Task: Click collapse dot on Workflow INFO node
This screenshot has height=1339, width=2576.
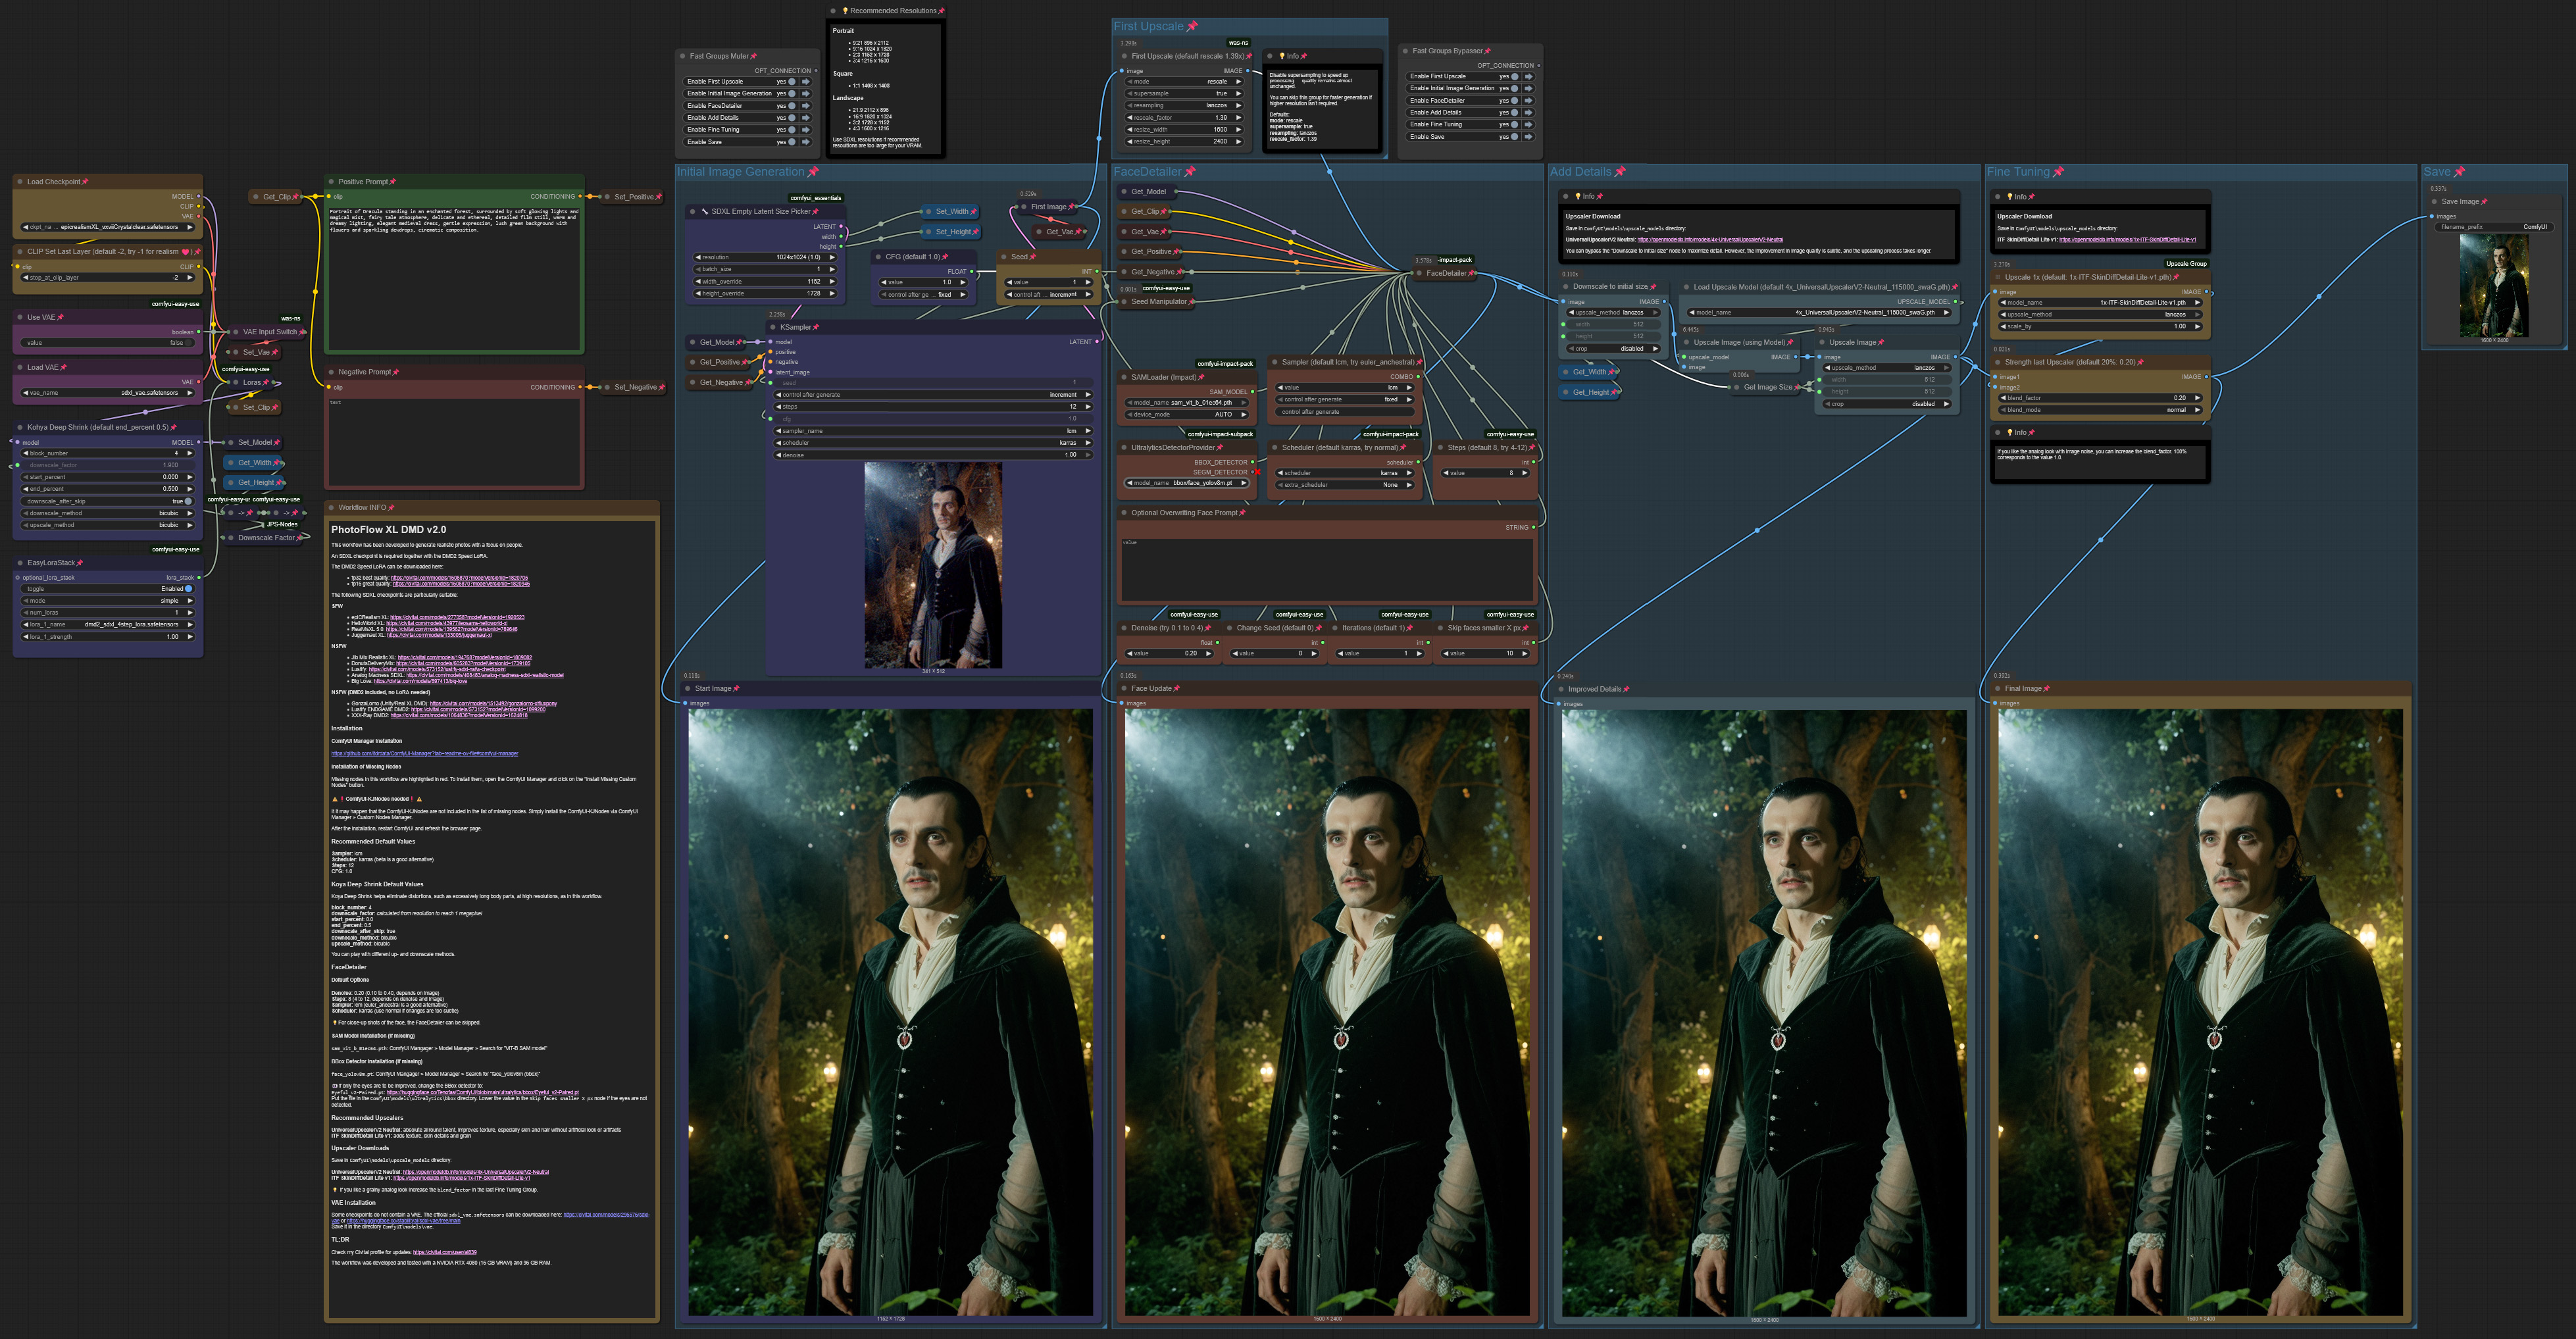Action: click(x=331, y=508)
